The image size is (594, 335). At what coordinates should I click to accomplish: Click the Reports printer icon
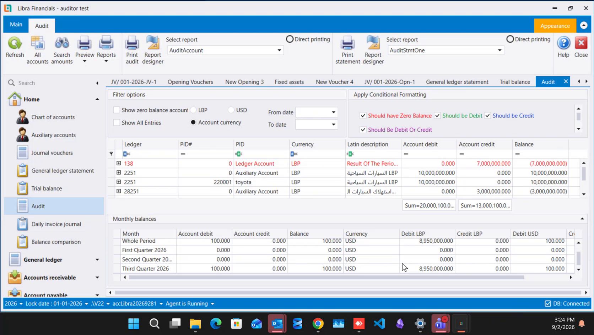click(106, 43)
